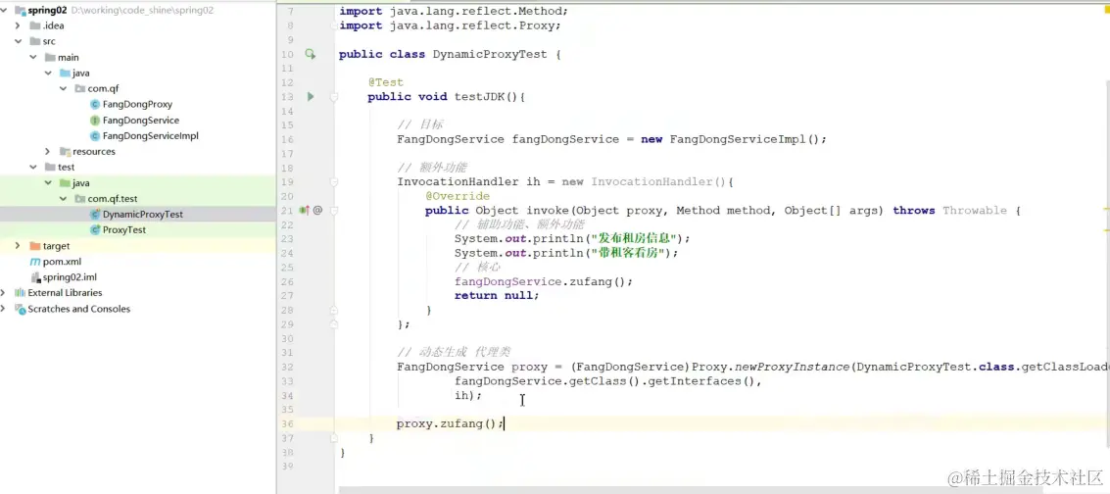Click the implements-method gutter icon on line 21
This screenshot has width=1110, height=494.
point(304,210)
